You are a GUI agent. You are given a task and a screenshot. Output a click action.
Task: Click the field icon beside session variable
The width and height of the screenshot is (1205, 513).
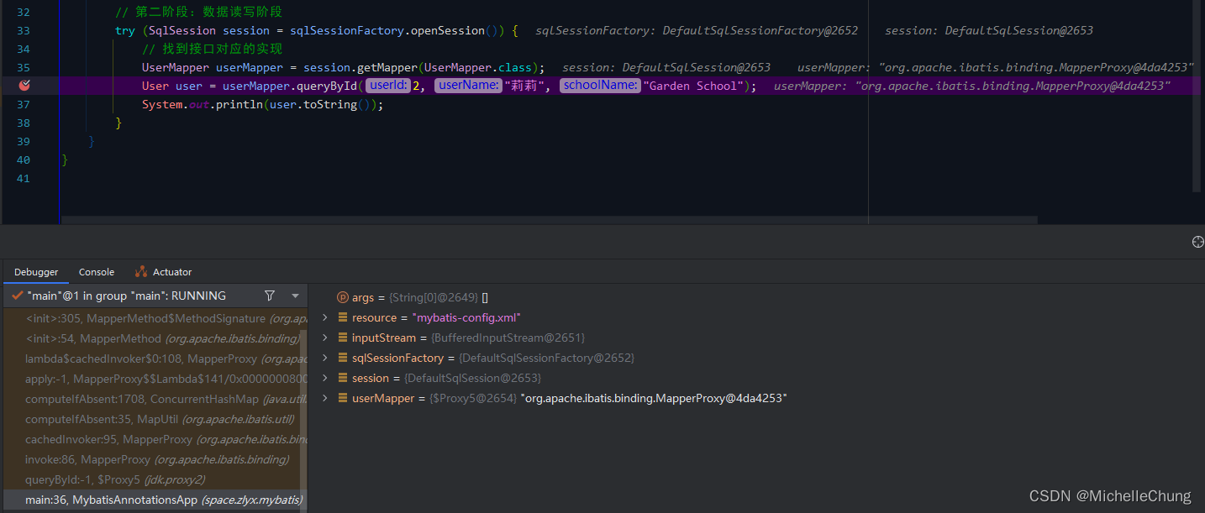343,378
